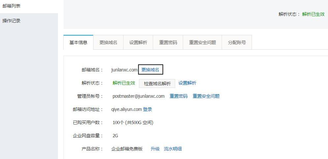Click the 产品名称： field label
Screen dimensions: 328x159
coord(93,149)
